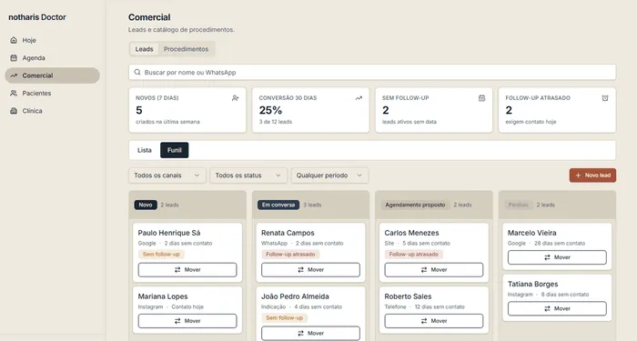Move the Paulo Henrique Sá lead
This screenshot has height=341, width=637.
coord(187,270)
